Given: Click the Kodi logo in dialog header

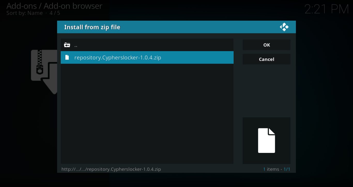Looking at the screenshot, I should pos(284,27).
